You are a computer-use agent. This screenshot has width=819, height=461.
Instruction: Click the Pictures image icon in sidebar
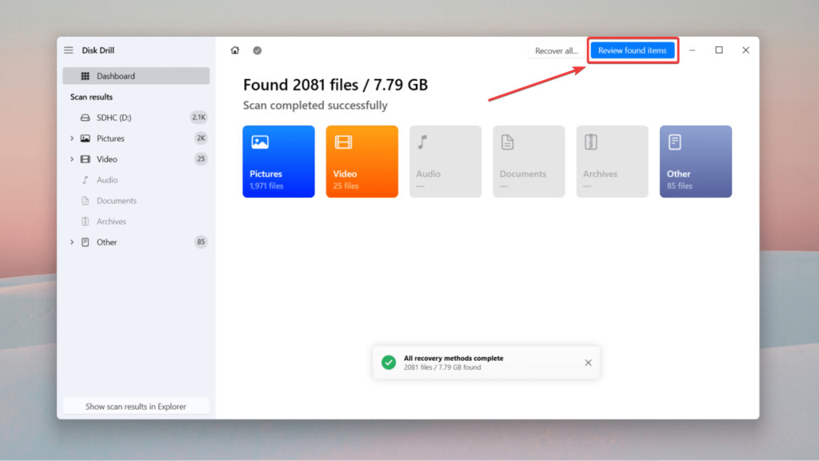86,138
